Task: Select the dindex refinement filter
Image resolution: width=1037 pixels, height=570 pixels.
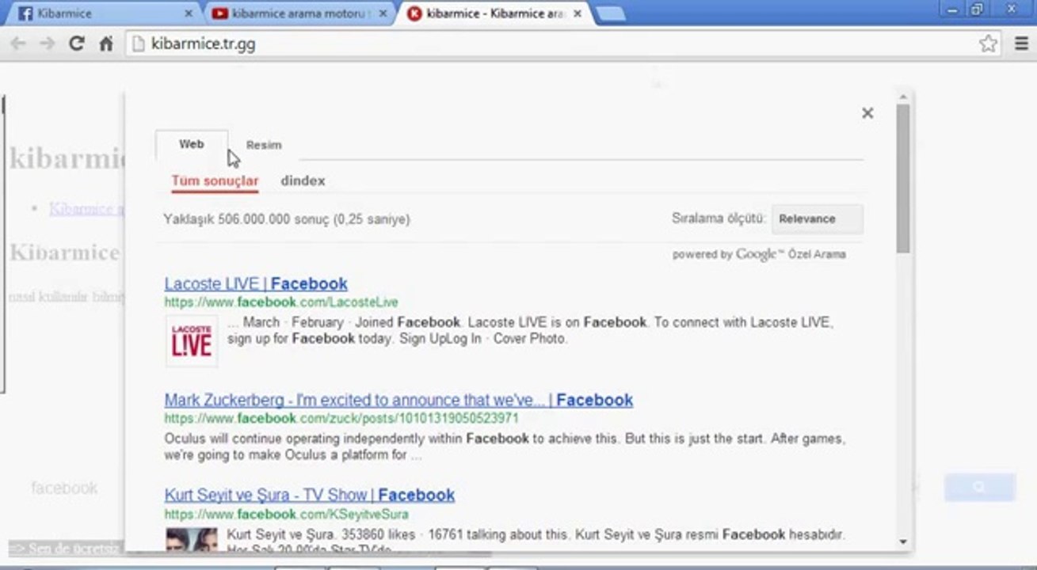Action: pos(303,181)
